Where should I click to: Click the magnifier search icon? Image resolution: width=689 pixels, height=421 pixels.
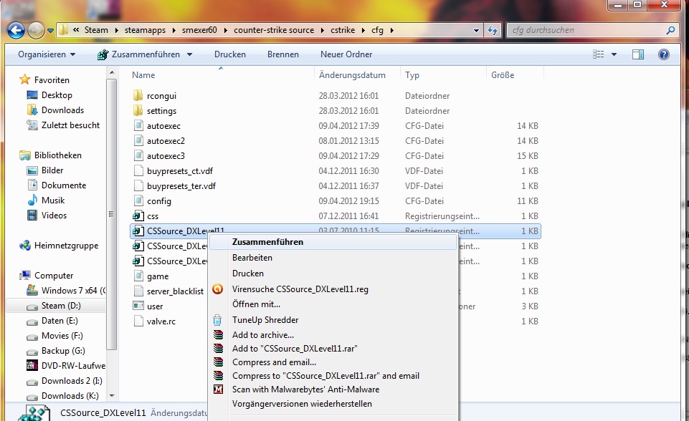670,30
